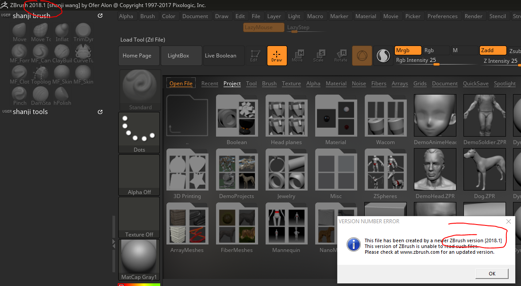Toggle the Gizmo 3D icon
The height and width of the screenshot is (286, 521).
click(362, 56)
